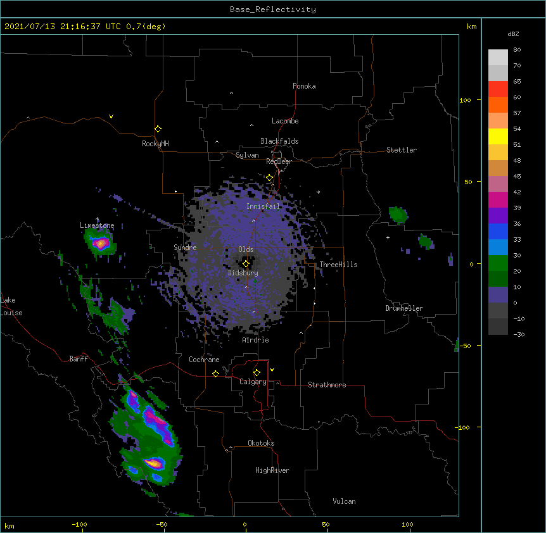Click the RedDeer city label
546x533 pixels.
coord(279,161)
